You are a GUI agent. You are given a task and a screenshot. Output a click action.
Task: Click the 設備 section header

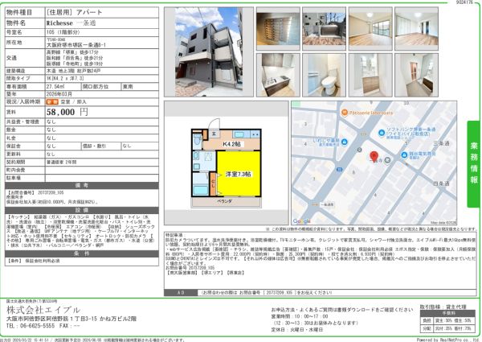click(82, 210)
